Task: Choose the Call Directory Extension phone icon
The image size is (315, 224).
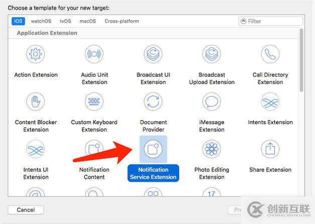Action: (270, 54)
